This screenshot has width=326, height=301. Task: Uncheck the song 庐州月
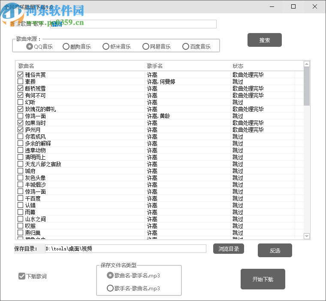point(21,130)
